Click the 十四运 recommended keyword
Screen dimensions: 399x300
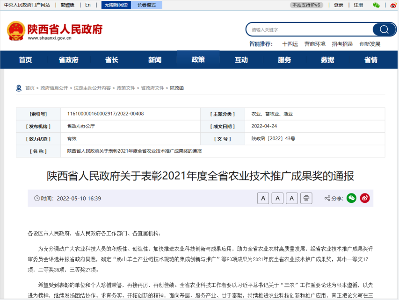pos(290,44)
